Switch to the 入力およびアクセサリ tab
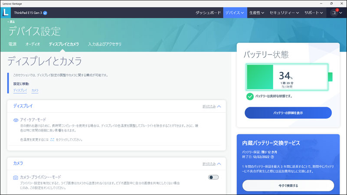The width and height of the screenshot is (347, 195). [x=105, y=44]
